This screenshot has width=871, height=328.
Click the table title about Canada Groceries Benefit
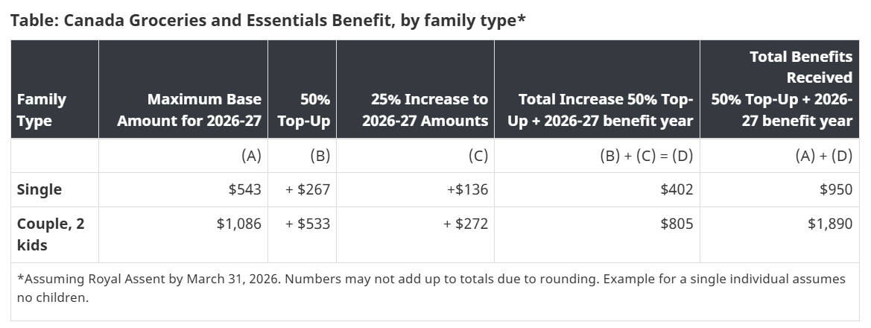[x=268, y=20]
